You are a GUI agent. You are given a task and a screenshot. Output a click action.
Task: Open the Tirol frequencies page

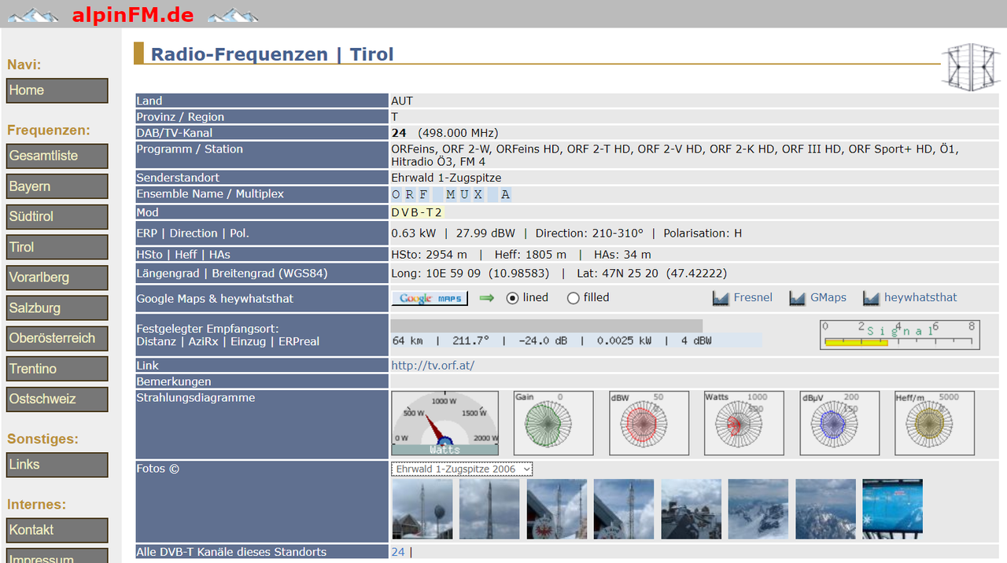57,247
